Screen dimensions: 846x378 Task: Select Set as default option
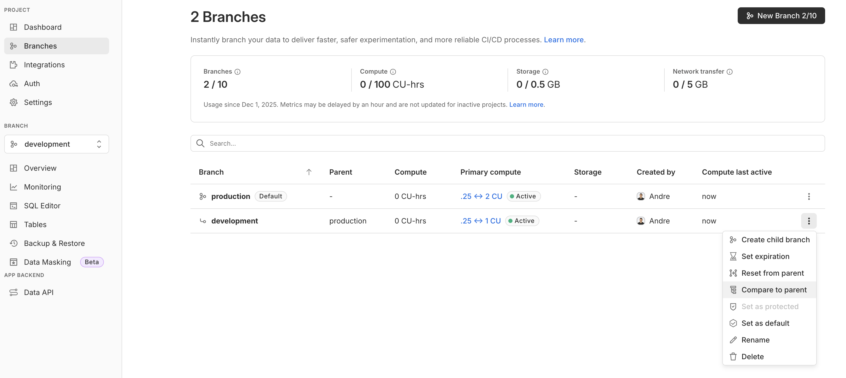(765, 323)
